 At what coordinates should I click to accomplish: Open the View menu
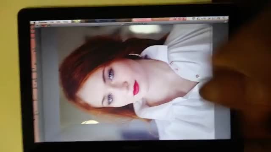[65, 22]
